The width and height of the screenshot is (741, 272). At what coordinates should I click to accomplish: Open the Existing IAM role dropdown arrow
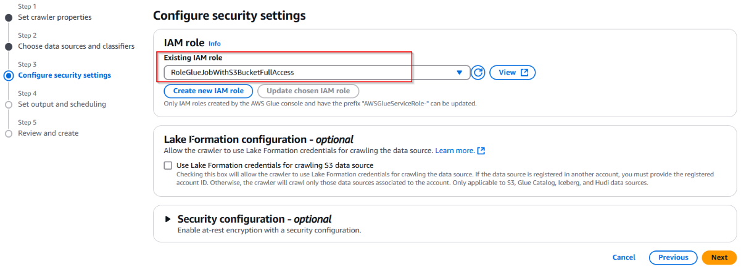pyautogui.click(x=459, y=73)
